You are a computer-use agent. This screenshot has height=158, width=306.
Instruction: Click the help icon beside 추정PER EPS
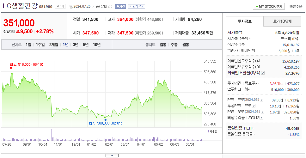[254, 106]
